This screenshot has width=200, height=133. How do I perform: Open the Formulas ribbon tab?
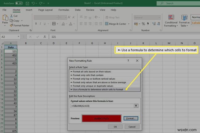[64, 10]
